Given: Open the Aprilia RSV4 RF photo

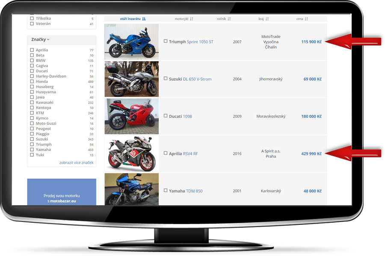Looking at the screenshot, I should tap(132, 154).
